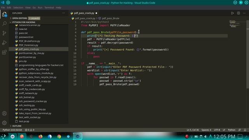
Task: Open the Selection menu
Action: 18,8
